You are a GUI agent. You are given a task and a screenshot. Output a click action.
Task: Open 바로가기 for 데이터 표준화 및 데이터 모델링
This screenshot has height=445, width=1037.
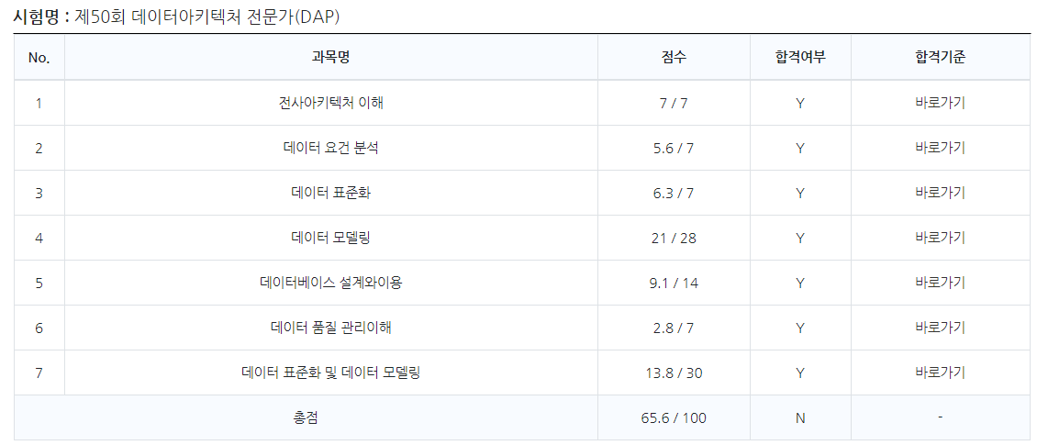(x=940, y=373)
